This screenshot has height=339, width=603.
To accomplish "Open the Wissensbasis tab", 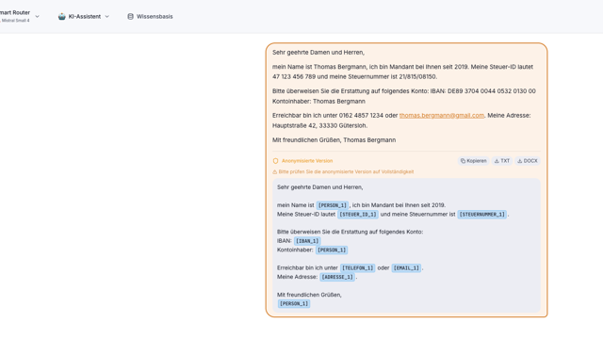I will click(x=150, y=17).
